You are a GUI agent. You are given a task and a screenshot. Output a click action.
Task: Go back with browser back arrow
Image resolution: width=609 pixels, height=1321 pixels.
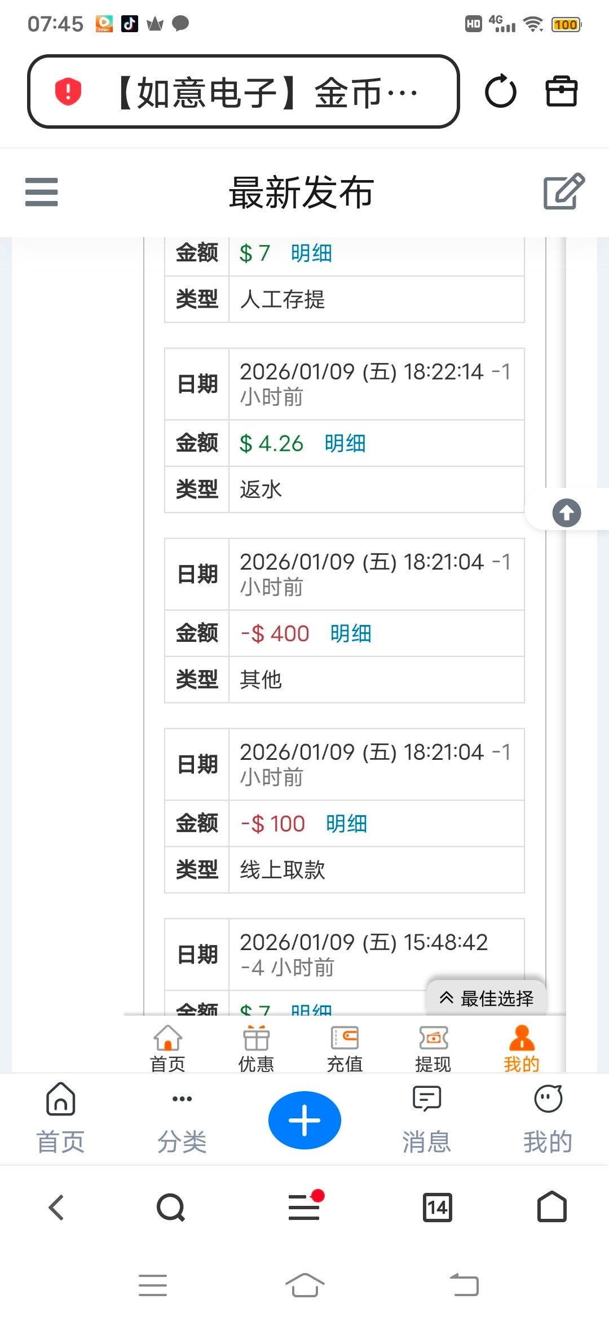[x=56, y=1208]
